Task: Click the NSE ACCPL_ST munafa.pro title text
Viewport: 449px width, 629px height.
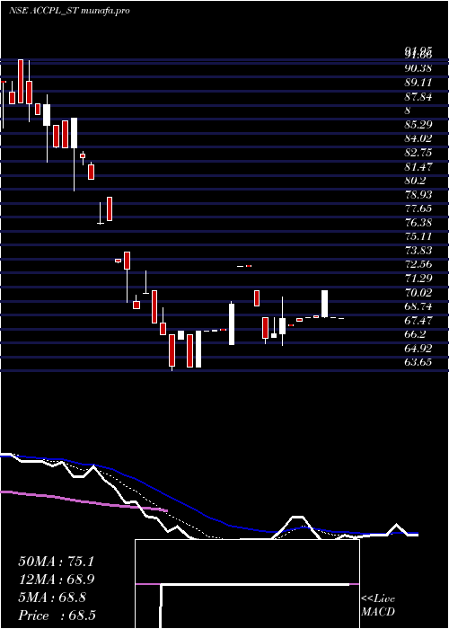Action: (x=69, y=11)
